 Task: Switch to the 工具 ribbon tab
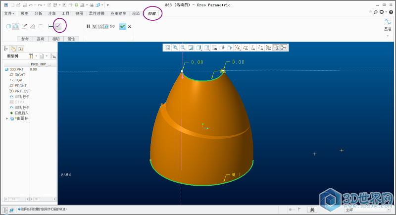[66, 13]
